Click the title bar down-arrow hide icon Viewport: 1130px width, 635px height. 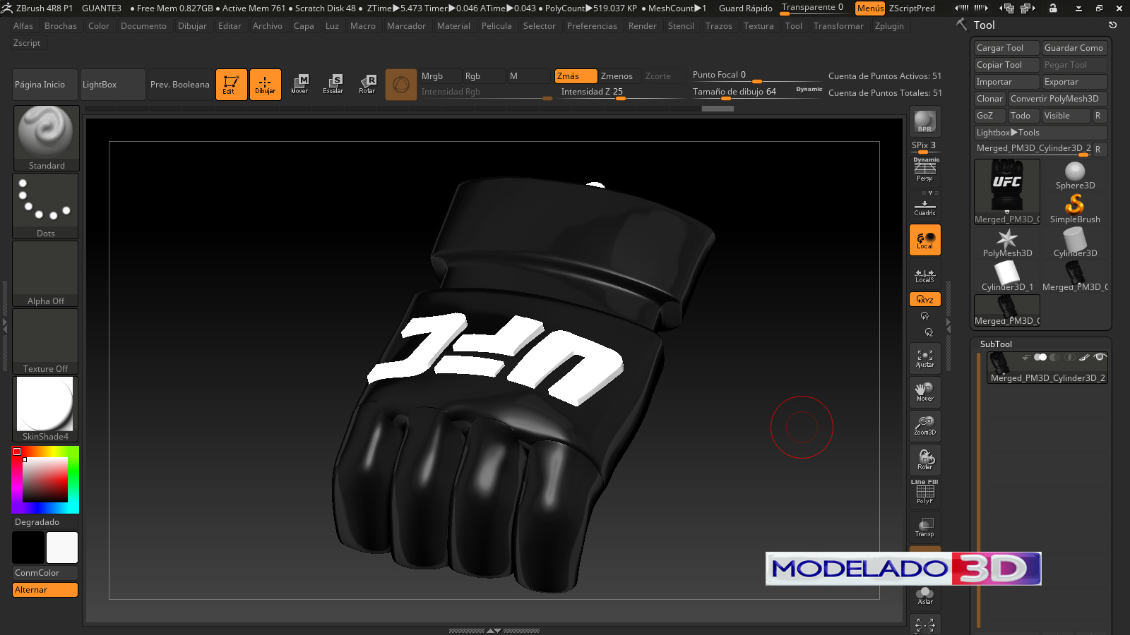coord(1078,8)
